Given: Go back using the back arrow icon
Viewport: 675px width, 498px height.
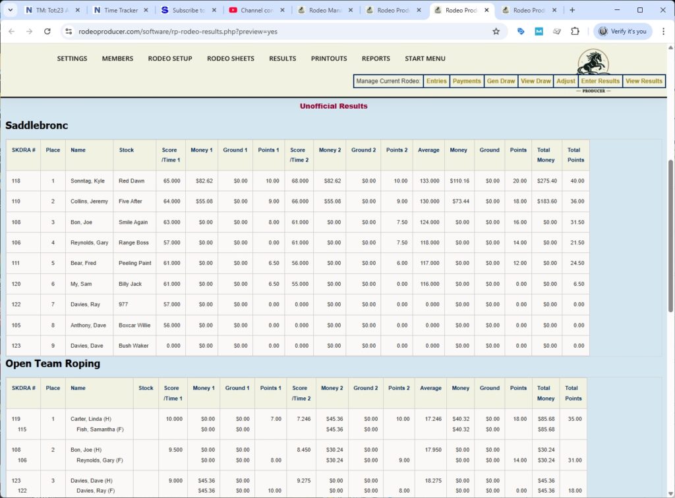Looking at the screenshot, I should (11, 31).
